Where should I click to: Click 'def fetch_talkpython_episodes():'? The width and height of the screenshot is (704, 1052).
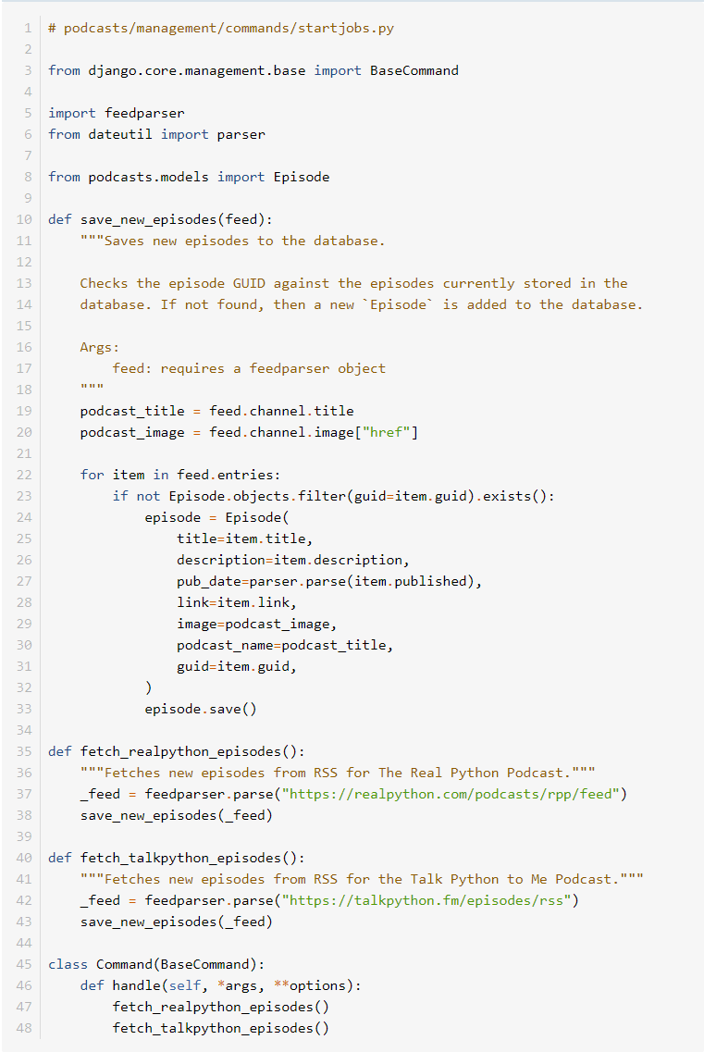coord(177,858)
